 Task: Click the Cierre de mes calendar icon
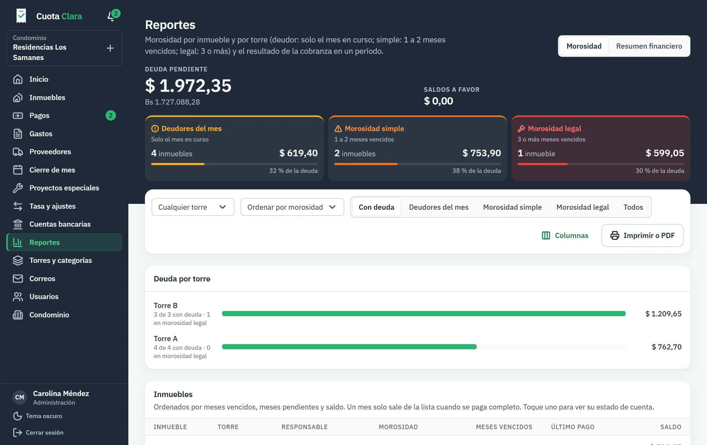[x=18, y=170]
